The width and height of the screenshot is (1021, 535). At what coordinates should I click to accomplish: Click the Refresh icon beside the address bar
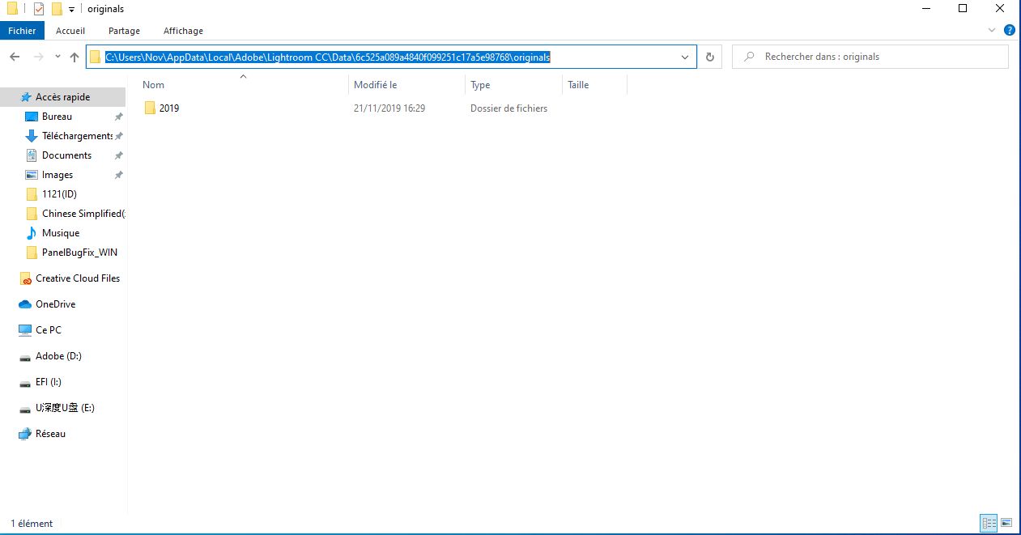coord(710,57)
